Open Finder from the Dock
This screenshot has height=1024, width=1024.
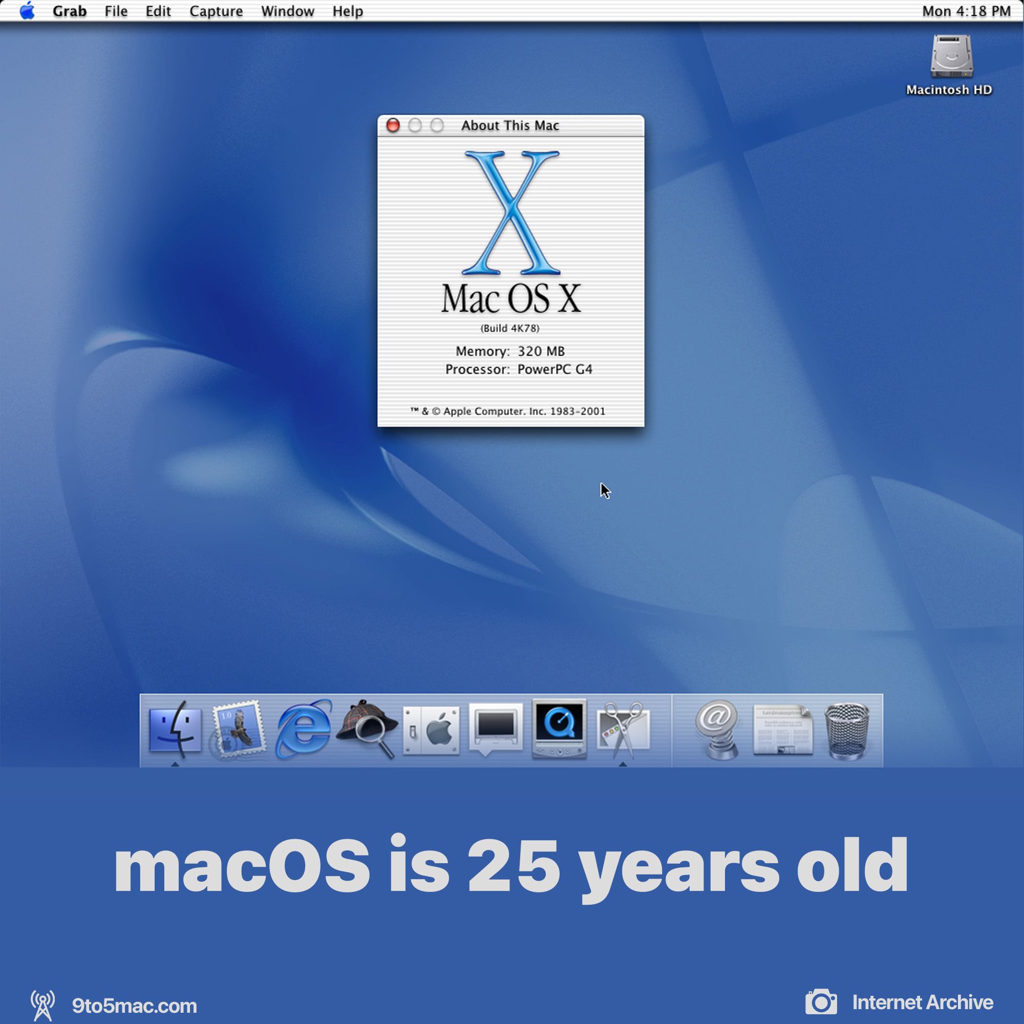175,732
